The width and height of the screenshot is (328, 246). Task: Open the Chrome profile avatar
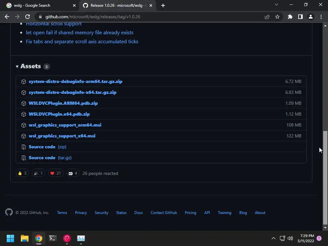(311, 17)
